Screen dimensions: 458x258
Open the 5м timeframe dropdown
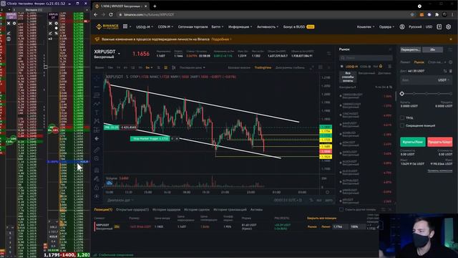point(149,67)
